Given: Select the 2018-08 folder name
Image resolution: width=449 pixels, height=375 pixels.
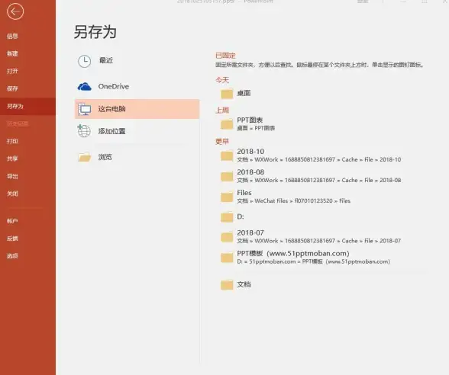Looking at the screenshot, I should click(250, 172).
